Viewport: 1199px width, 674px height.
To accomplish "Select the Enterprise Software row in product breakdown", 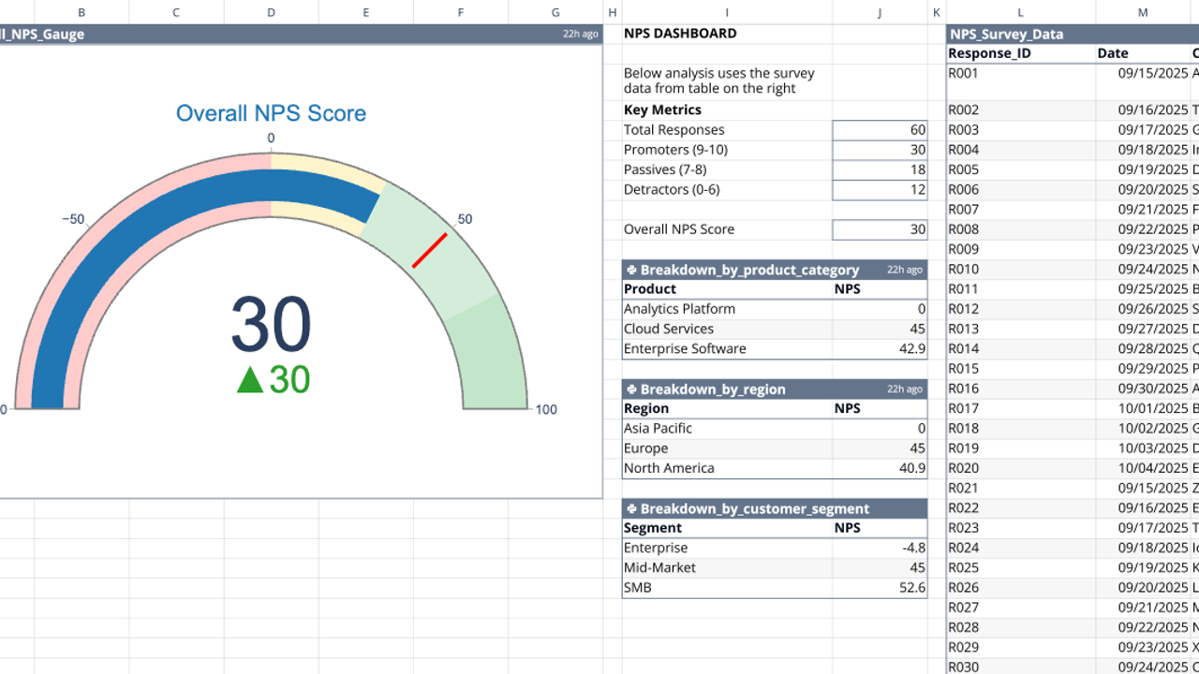I will [684, 348].
